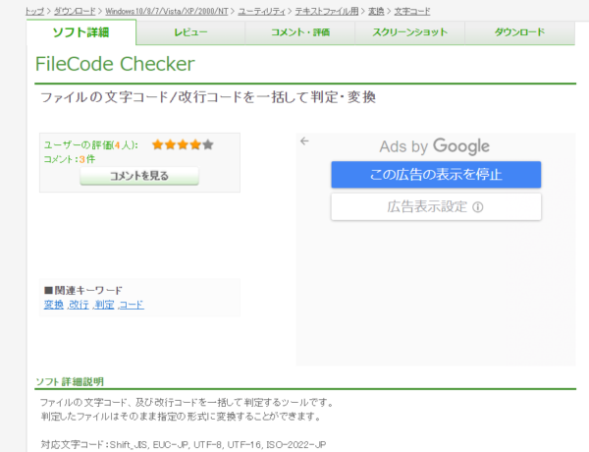Screen dimensions: 589x452
Task: Click the 対応文字コード：Shift_JIS line
Action: pos(184,445)
